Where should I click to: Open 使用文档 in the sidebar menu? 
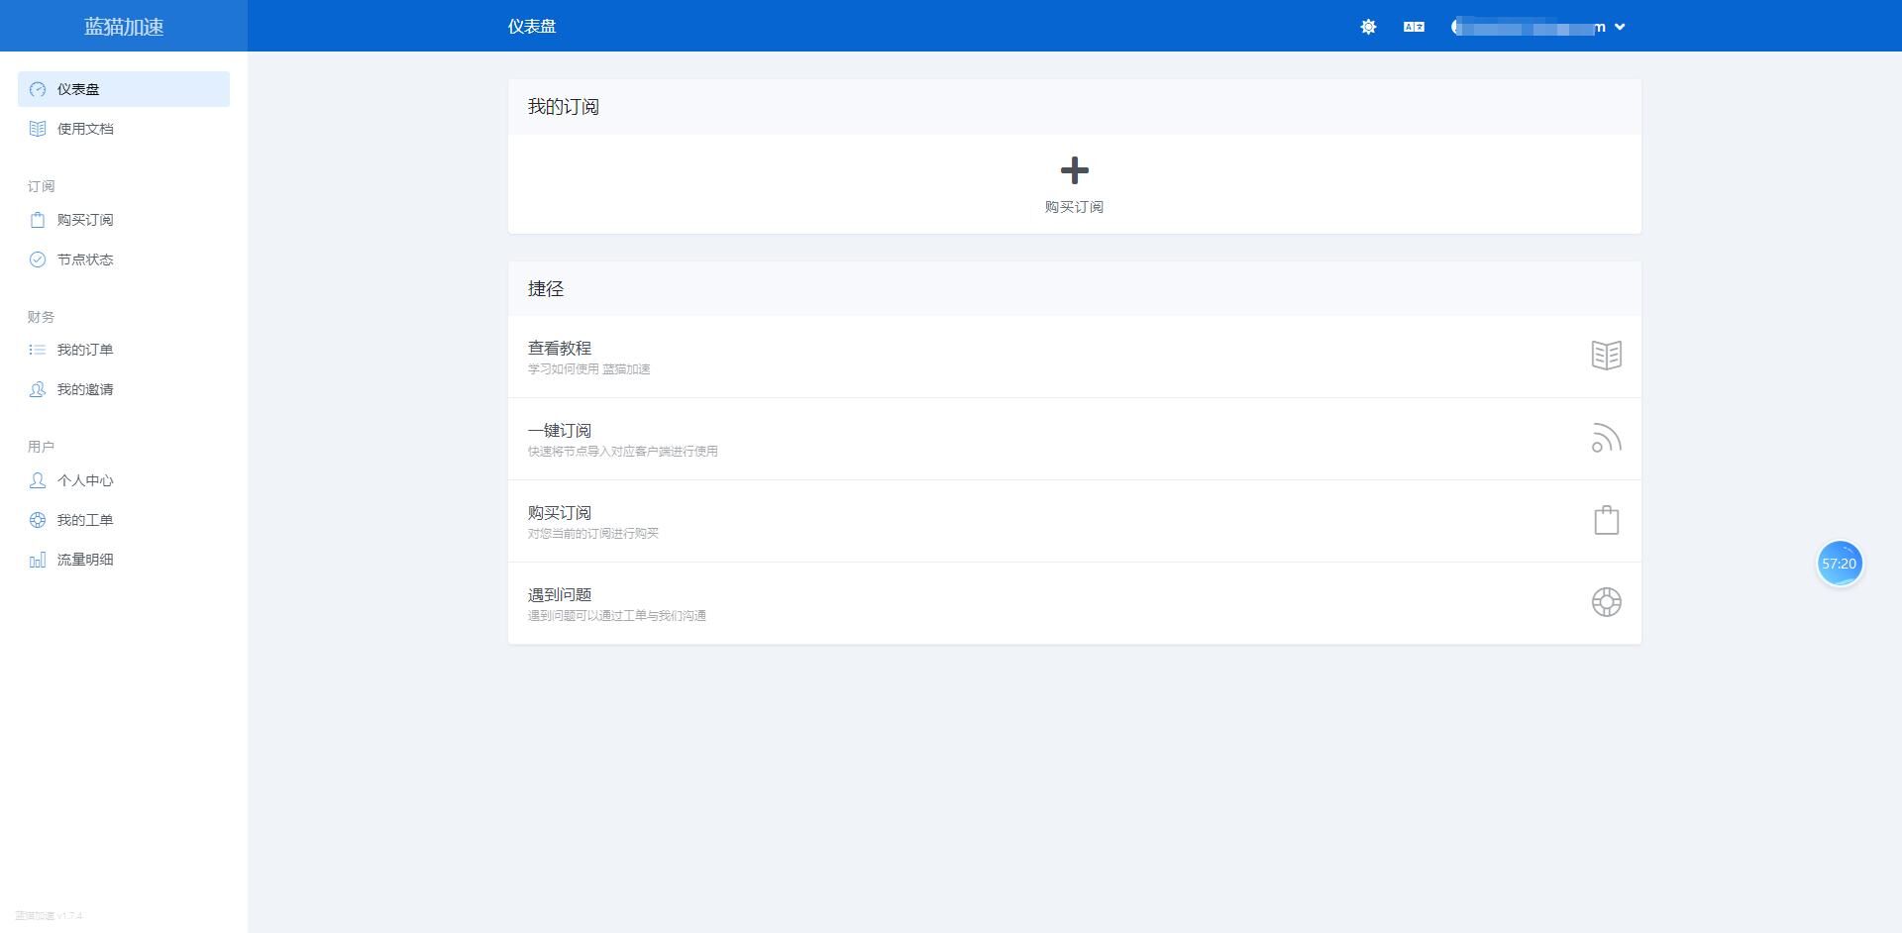(x=124, y=129)
